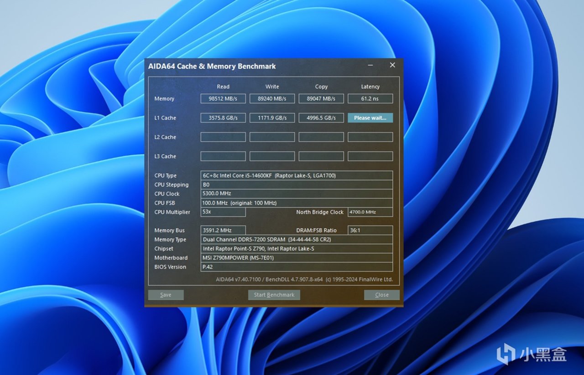Select the DRAM:FSB Ratio value 36:1
This screenshot has width=584, height=375.
(x=370, y=230)
